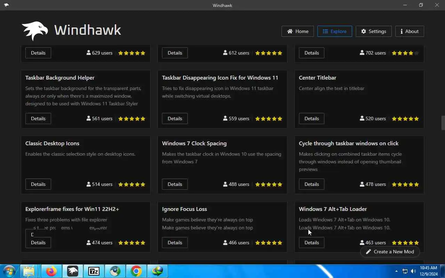Click the 474 users count

pyautogui.click(x=102, y=243)
